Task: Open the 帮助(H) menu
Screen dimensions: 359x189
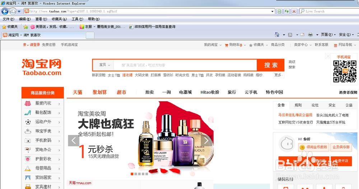Action: 94,19
